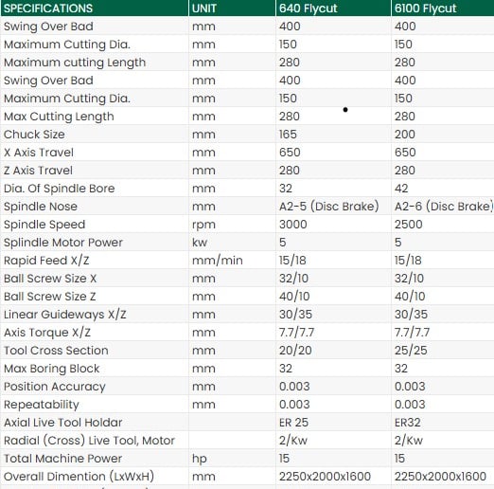This screenshot has width=494, height=489.
Task: Click the 'Repeatability' label
Action: tap(42, 405)
